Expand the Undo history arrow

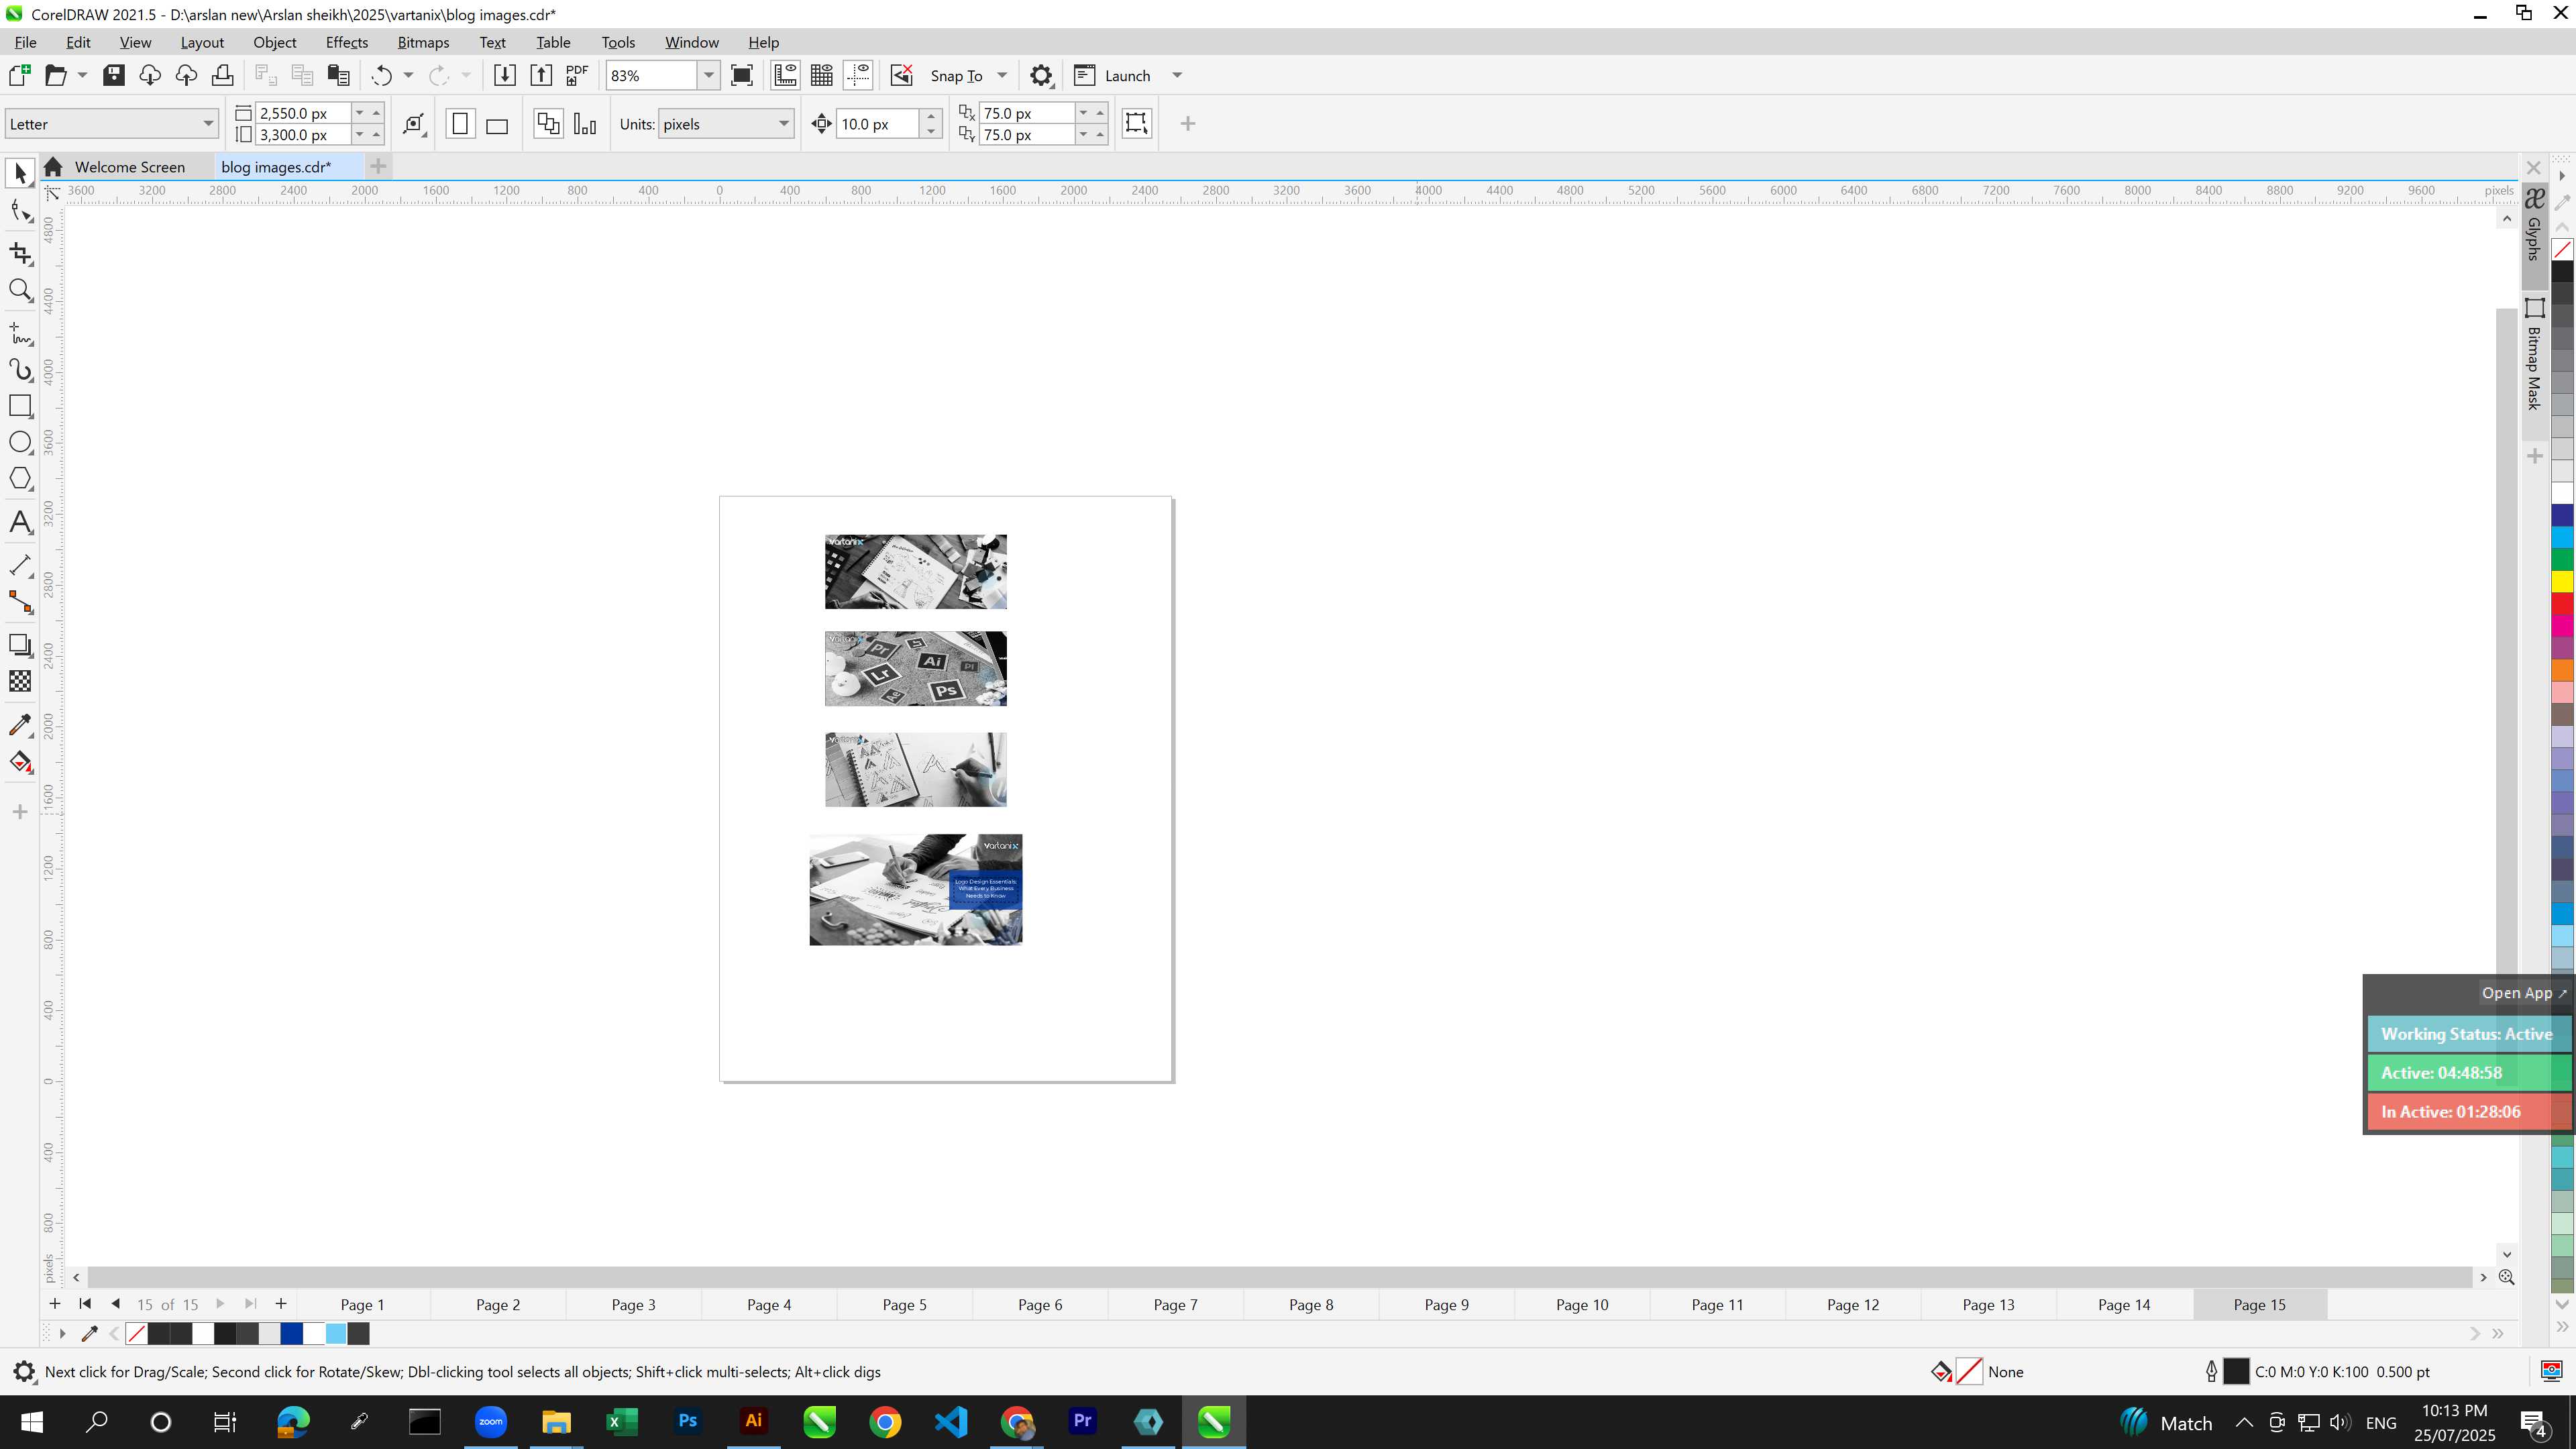(x=408, y=75)
